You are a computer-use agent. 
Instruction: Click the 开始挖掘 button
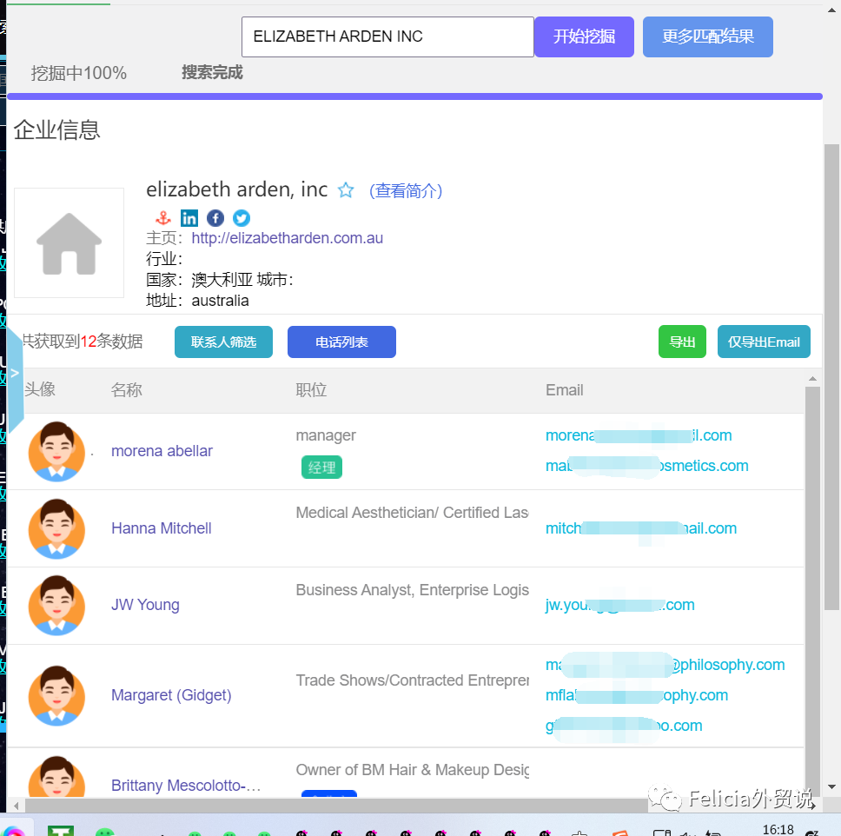point(584,36)
